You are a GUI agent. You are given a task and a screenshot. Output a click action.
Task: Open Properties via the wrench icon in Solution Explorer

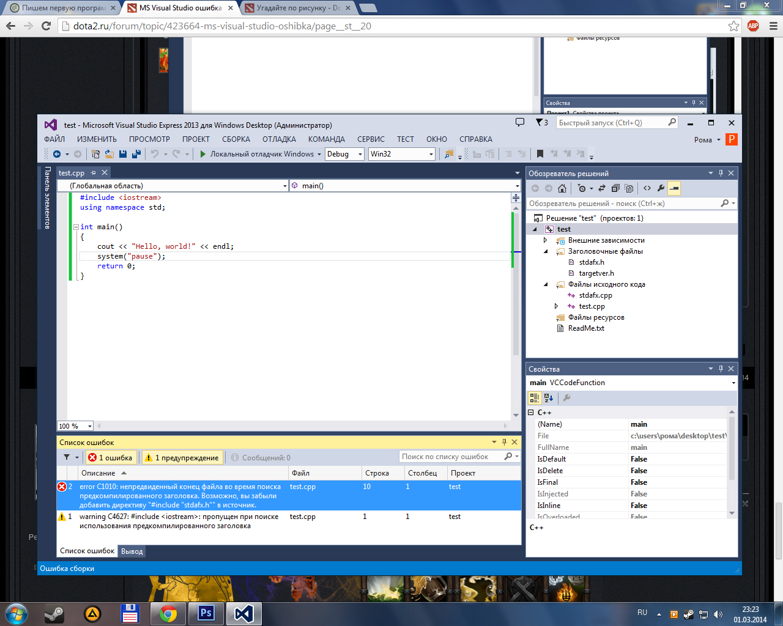coord(661,188)
